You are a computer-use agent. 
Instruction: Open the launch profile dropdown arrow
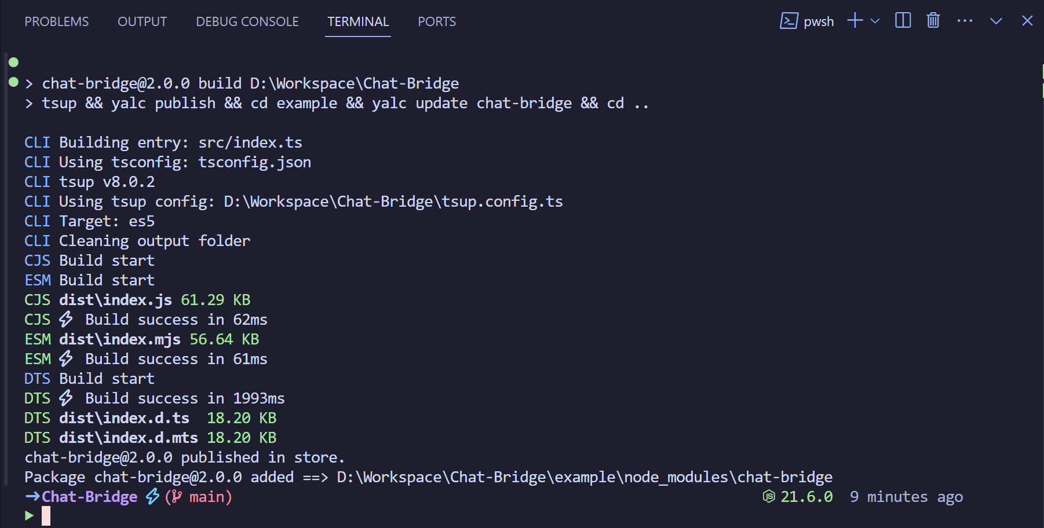pyautogui.click(x=875, y=21)
